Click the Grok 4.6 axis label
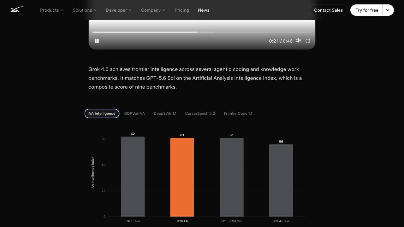The image size is (404, 227). [182, 221]
